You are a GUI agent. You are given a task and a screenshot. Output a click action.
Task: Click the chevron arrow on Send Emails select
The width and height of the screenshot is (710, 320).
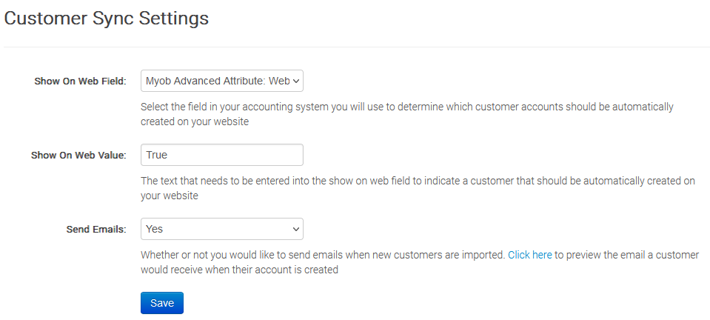coord(296,229)
